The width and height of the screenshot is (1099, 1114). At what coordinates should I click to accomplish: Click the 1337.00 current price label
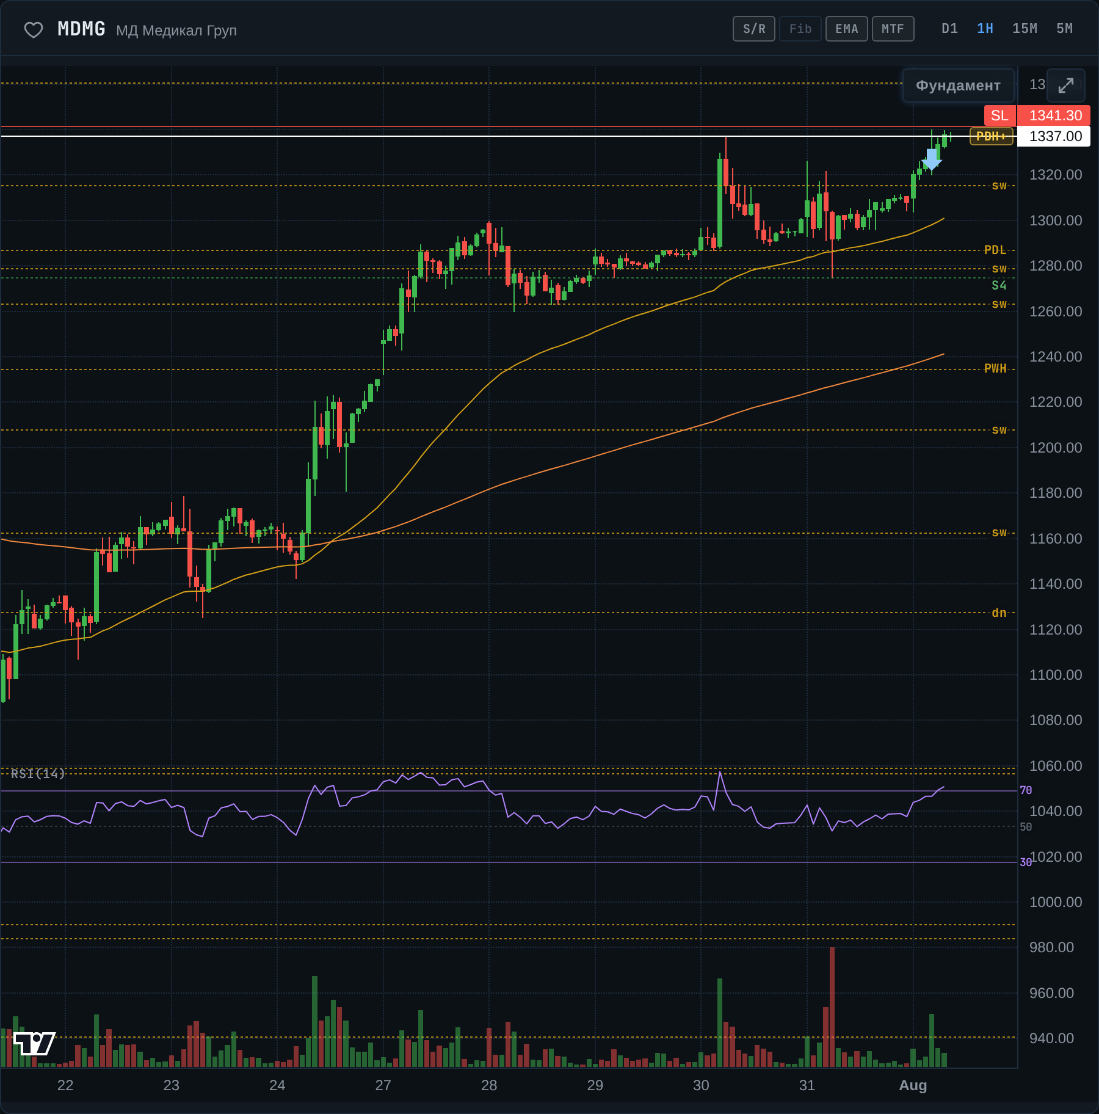tap(1054, 136)
